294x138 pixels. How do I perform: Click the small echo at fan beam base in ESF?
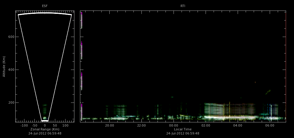45,118
